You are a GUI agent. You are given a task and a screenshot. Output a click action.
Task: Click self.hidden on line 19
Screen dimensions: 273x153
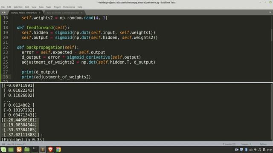pyautogui.click(x=35, y=33)
